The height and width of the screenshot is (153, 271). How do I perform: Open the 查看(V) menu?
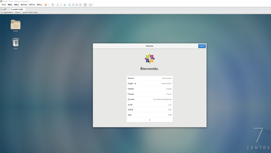tap(16, 5)
